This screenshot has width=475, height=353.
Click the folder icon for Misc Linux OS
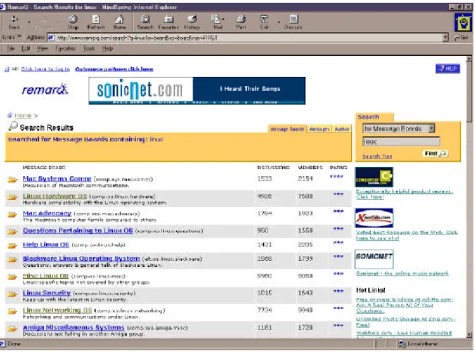(x=12, y=277)
